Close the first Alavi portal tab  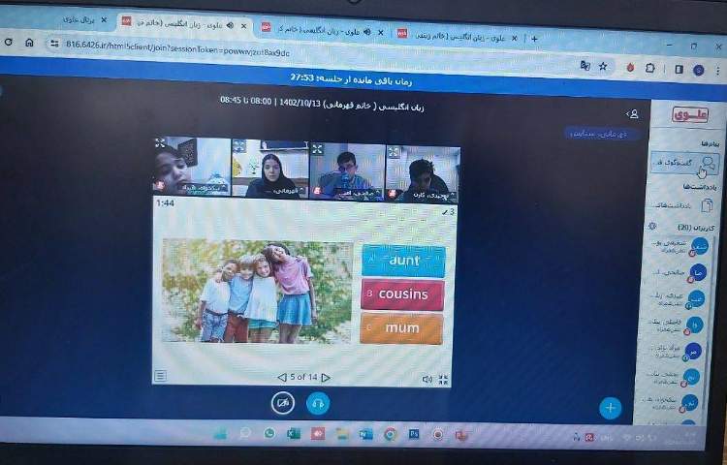tap(104, 20)
